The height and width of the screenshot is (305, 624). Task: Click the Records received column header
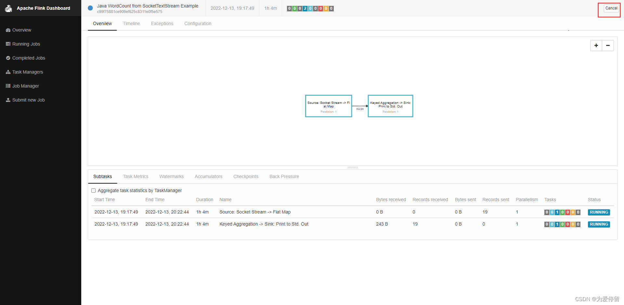(430, 200)
